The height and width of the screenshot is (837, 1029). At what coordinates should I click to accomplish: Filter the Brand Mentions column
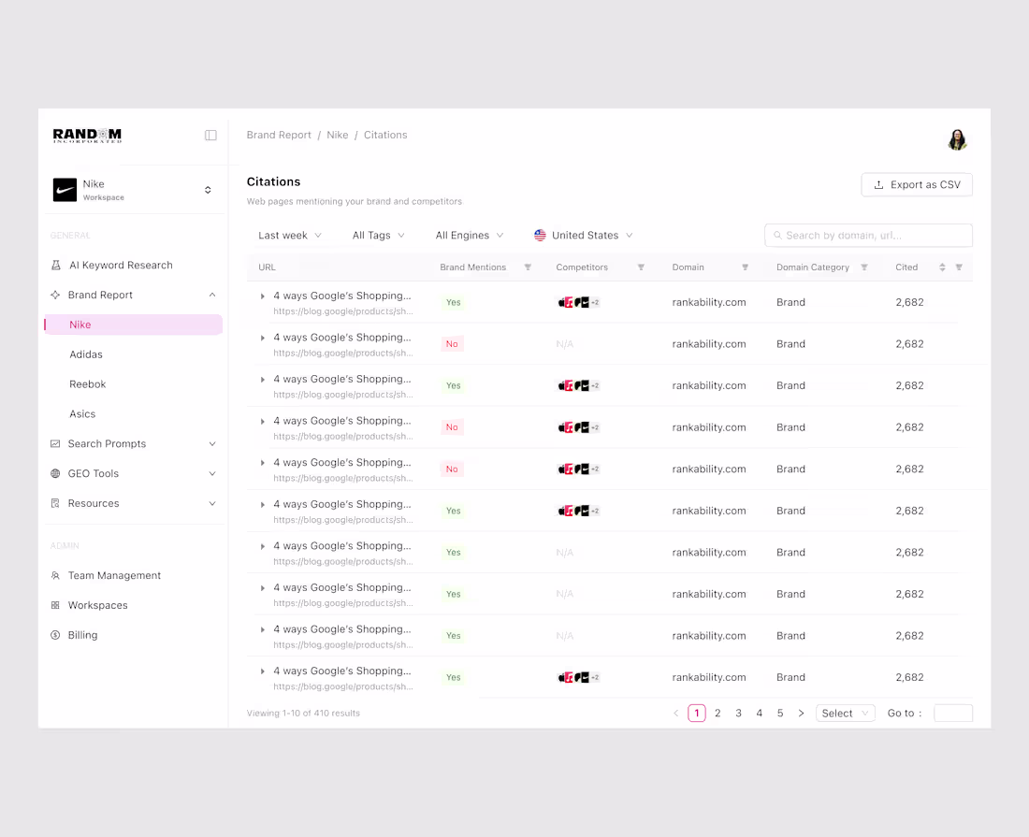point(528,267)
